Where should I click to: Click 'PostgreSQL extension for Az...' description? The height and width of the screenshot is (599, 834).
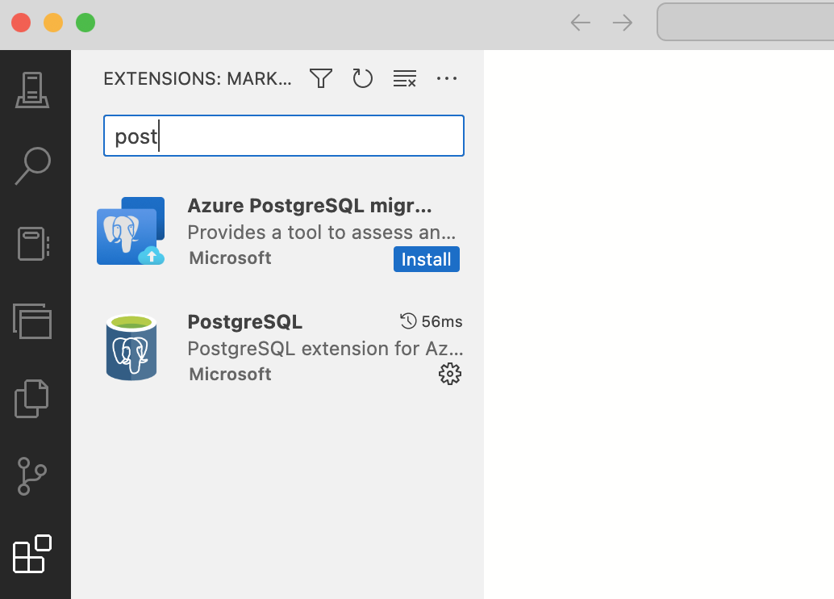pos(326,348)
